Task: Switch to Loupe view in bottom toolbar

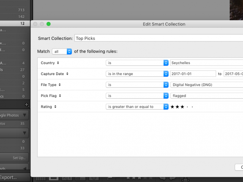Action: (x=54, y=179)
